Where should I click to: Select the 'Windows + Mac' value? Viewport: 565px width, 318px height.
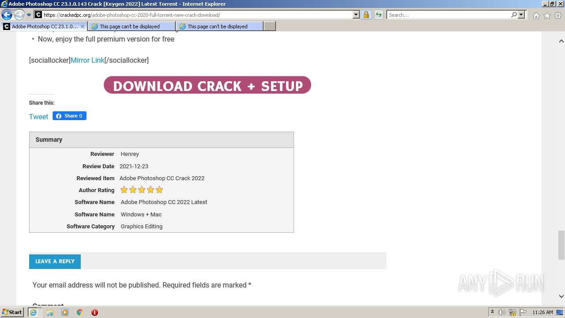click(x=141, y=215)
